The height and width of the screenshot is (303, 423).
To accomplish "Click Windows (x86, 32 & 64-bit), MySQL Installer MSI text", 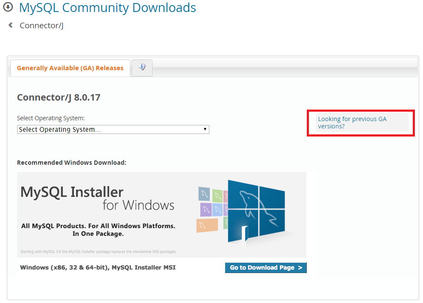I will pyautogui.click(x=98, y=267).
